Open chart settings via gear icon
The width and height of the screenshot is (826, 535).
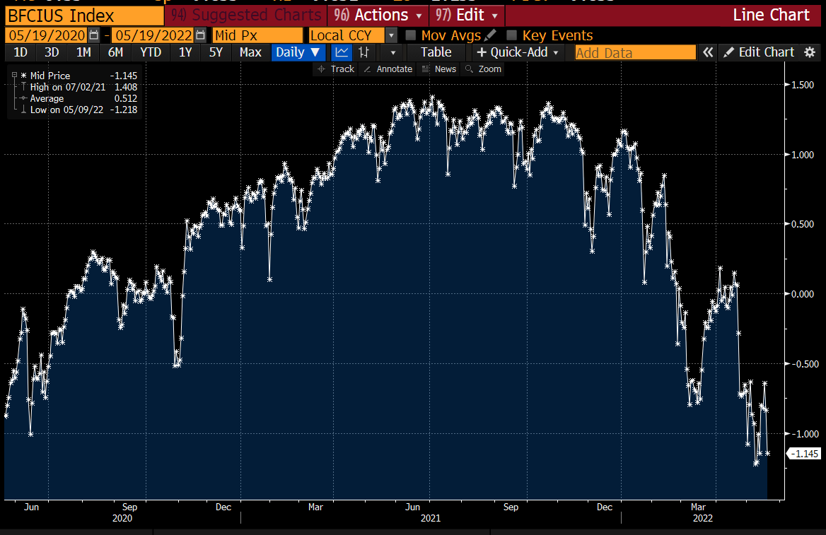tap(810, 52)
